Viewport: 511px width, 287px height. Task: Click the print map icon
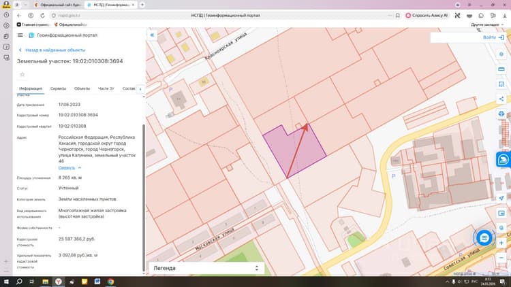[501, 114]
